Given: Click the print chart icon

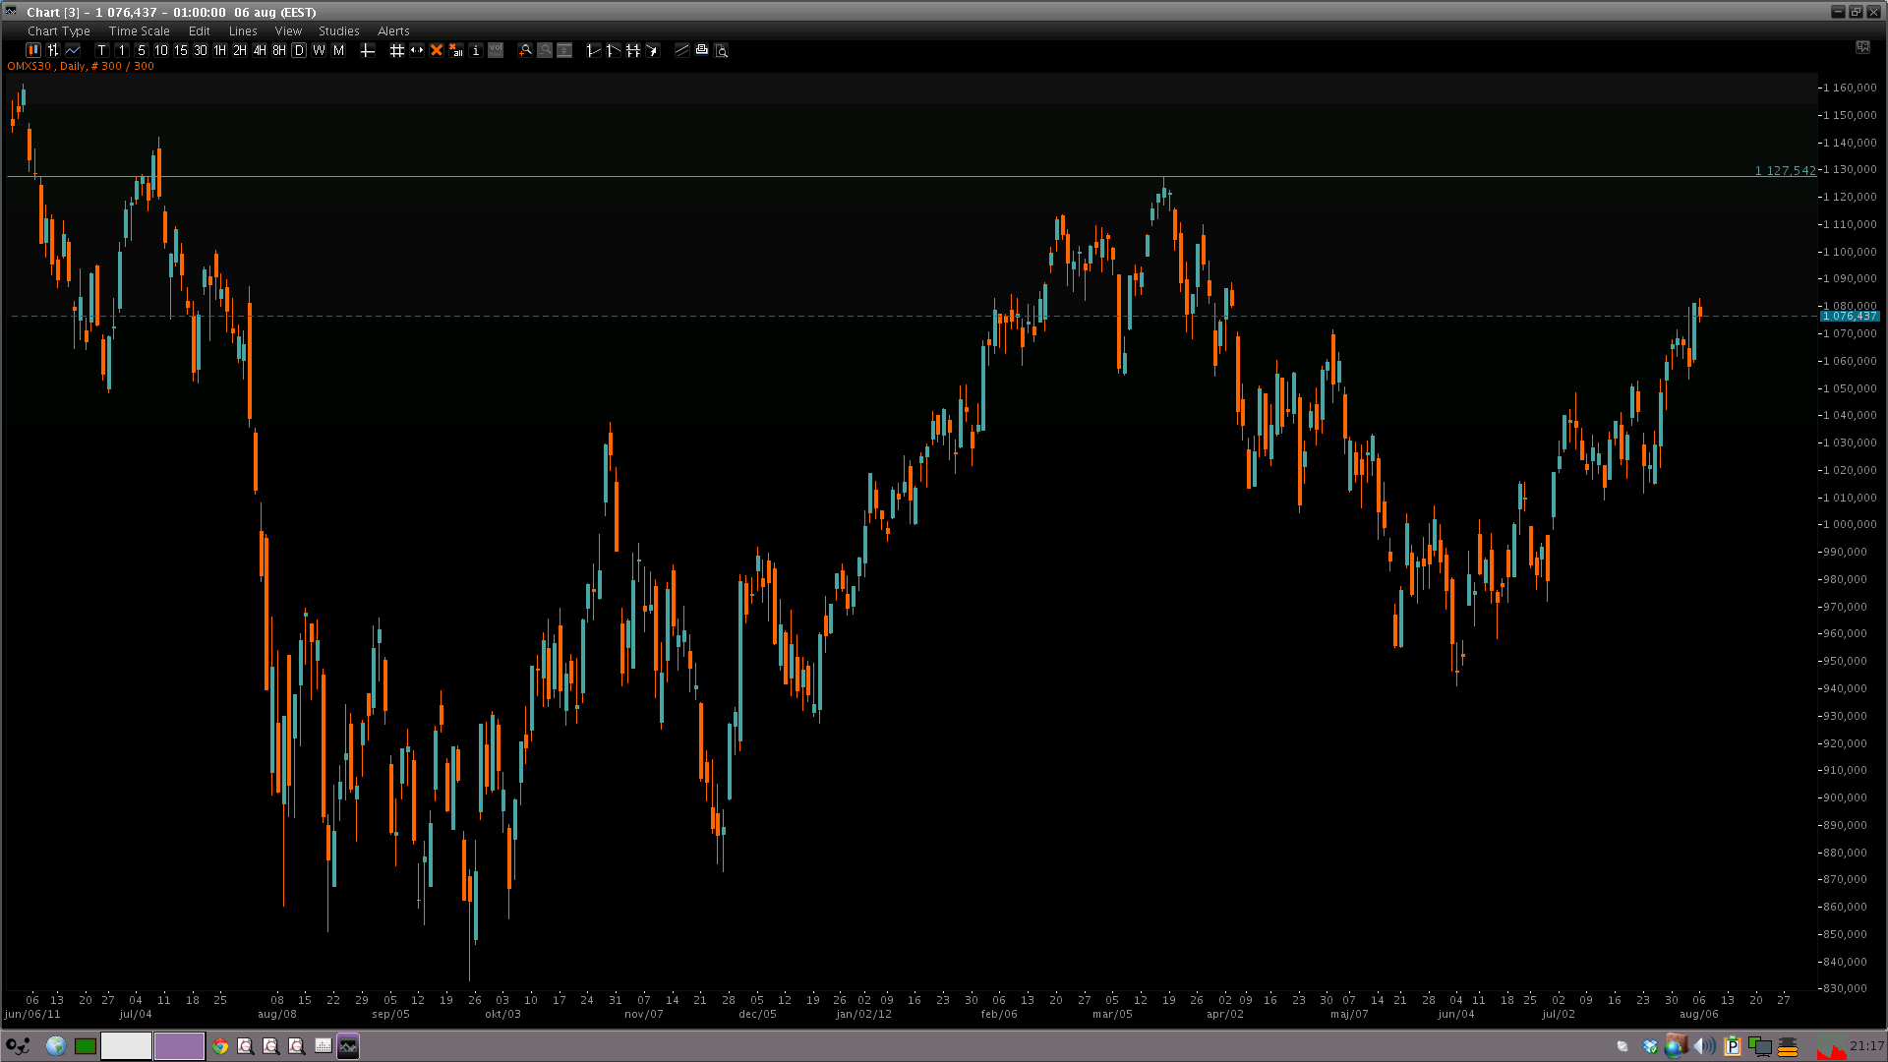Looking at the screenshot, I should tap(701, 50).
